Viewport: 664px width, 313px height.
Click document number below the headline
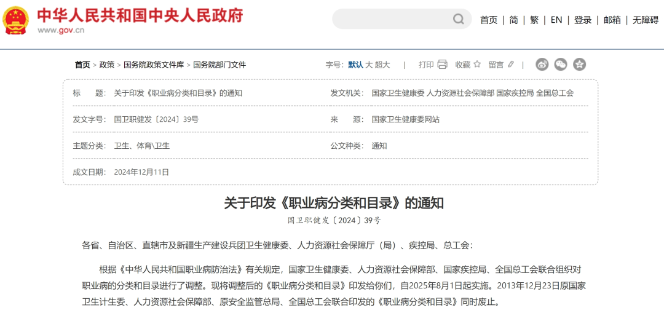point(334,220)
